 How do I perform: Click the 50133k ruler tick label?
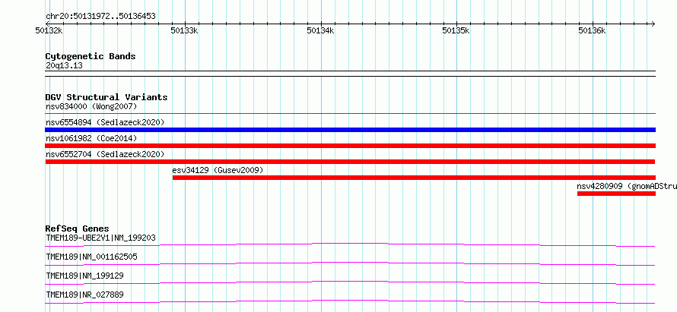coord(184,30)
